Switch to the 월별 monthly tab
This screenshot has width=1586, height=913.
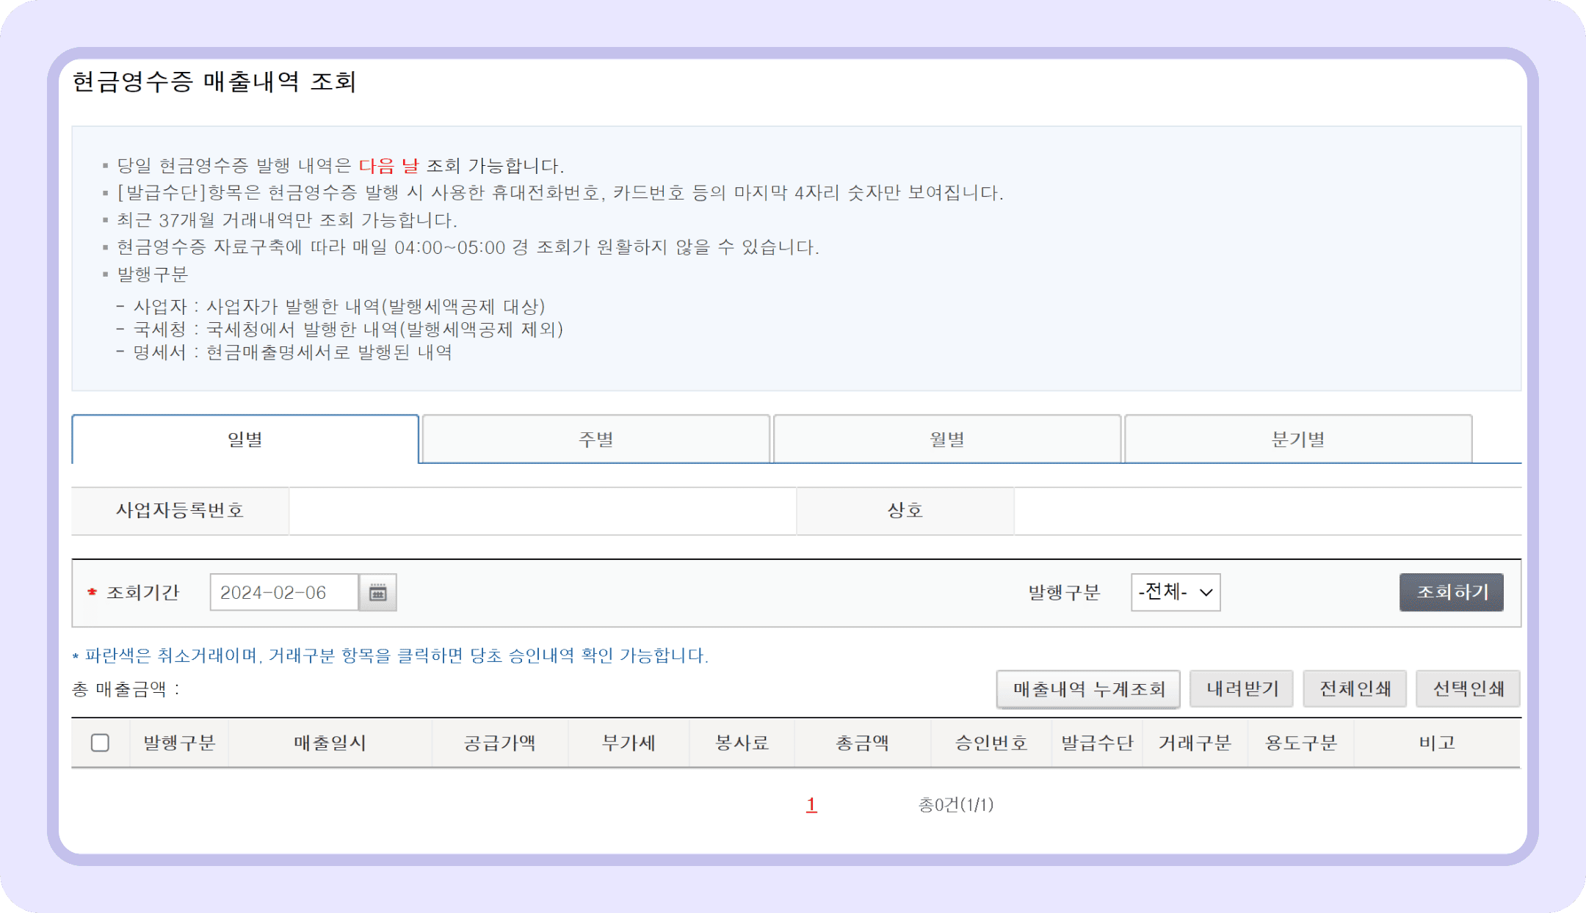tap(947, 438)
